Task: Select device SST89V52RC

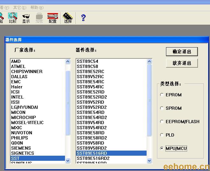Action: click(x=111, y=77)
